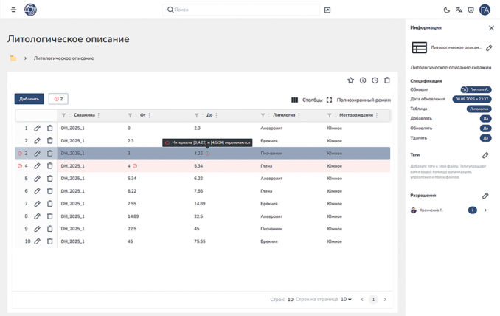Open the hamburger menu at top left
The width and height of the screenshot is (500, 316).
13,10
